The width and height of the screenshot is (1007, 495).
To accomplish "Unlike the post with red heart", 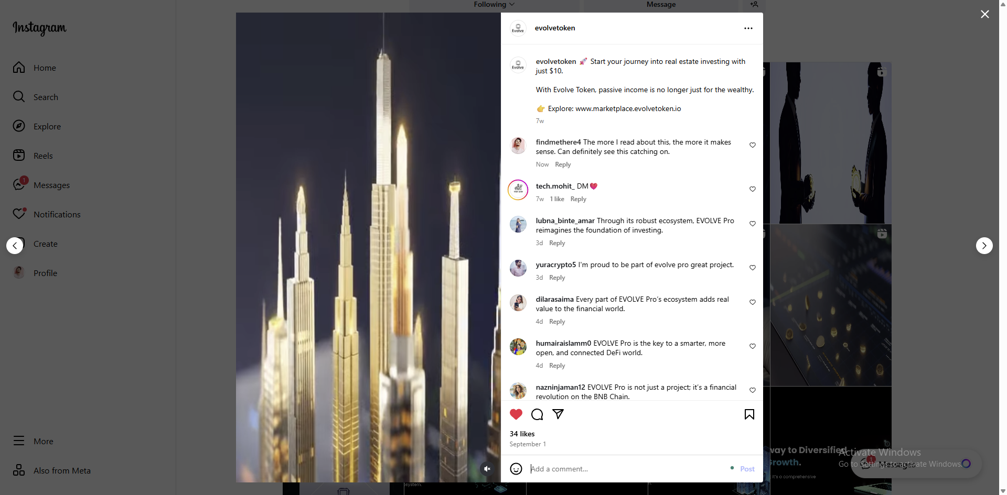I will (516, 414).
